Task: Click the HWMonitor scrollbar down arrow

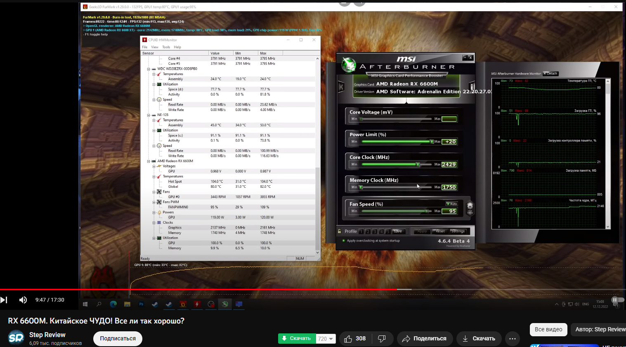Action: coord(317,253)
